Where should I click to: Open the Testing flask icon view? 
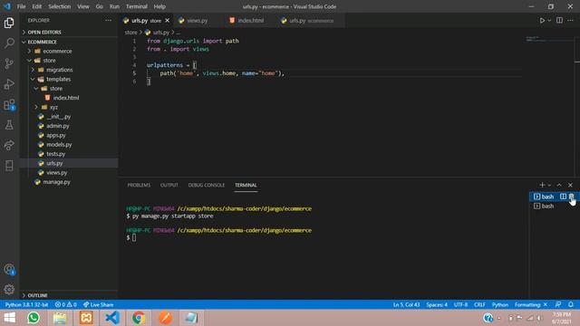(x=9, y=125)
